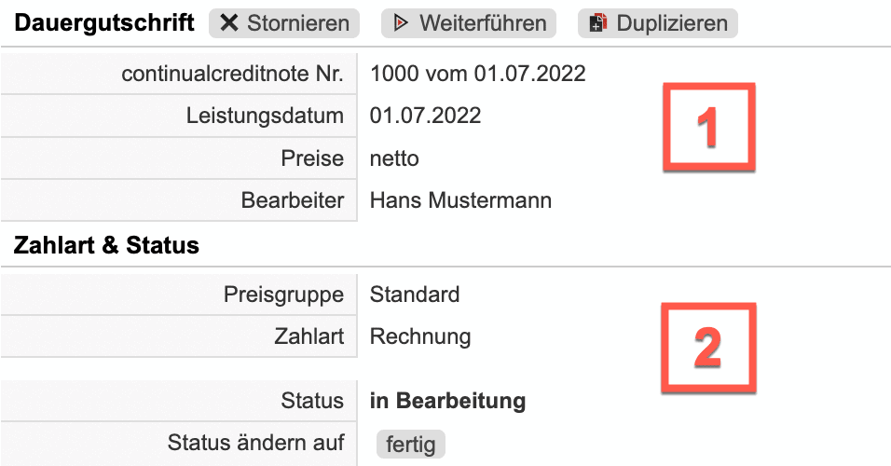Click the red annotation marker 2

coord(708,347)
